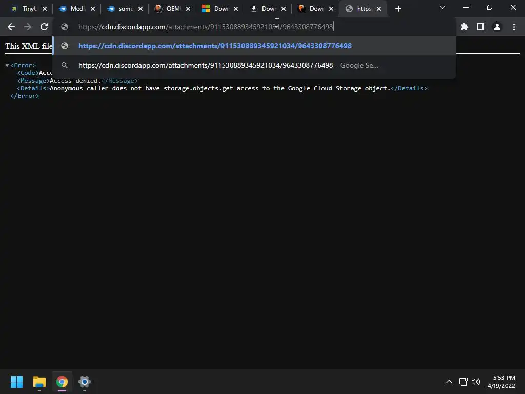Close the orange-icon Download tab
This screenshot has width=525, height=394.
pyautogui.click(x=331, y=9)
